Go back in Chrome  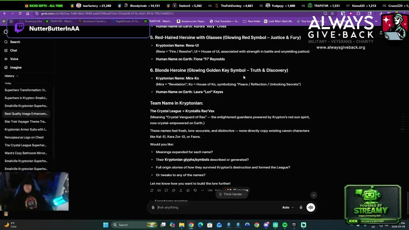coord(4,13)
